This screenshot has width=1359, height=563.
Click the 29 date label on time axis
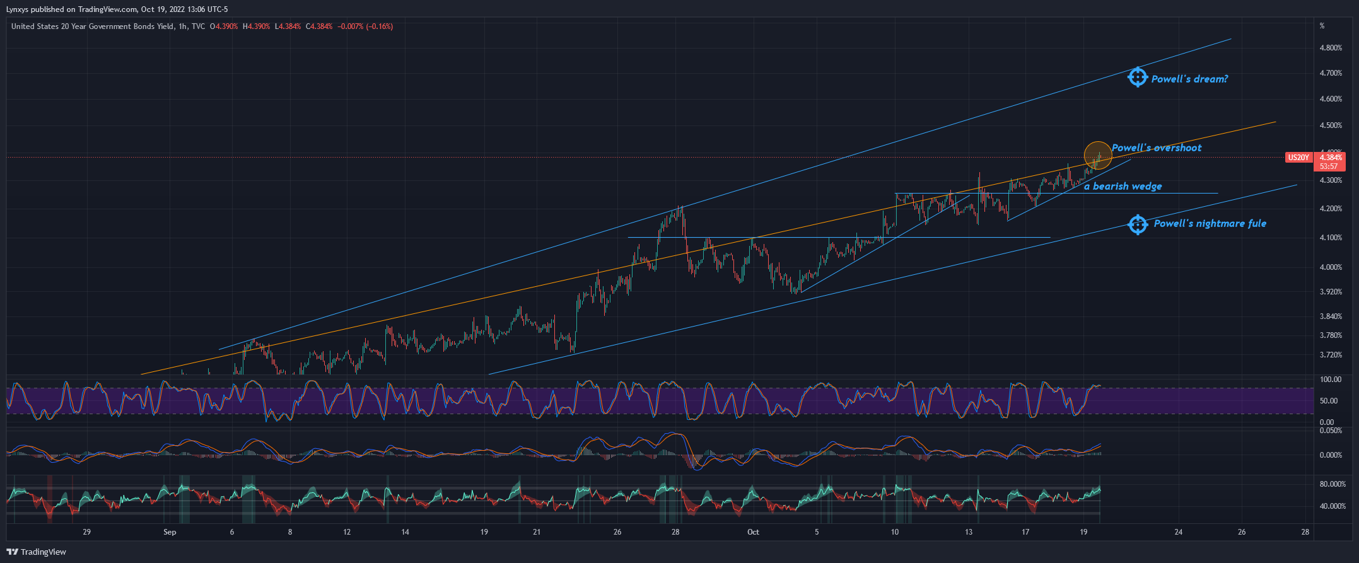[87, 532]
